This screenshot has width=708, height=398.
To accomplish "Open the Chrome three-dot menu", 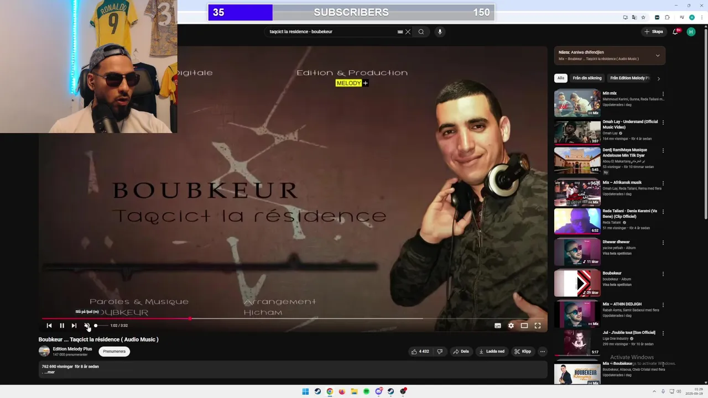I will click(x=702, y=17).
